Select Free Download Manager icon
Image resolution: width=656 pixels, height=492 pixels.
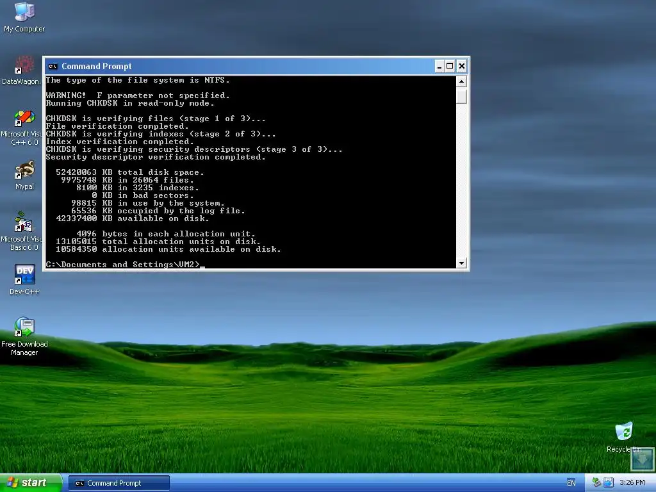pyautogui.click(x=24, y=336)
